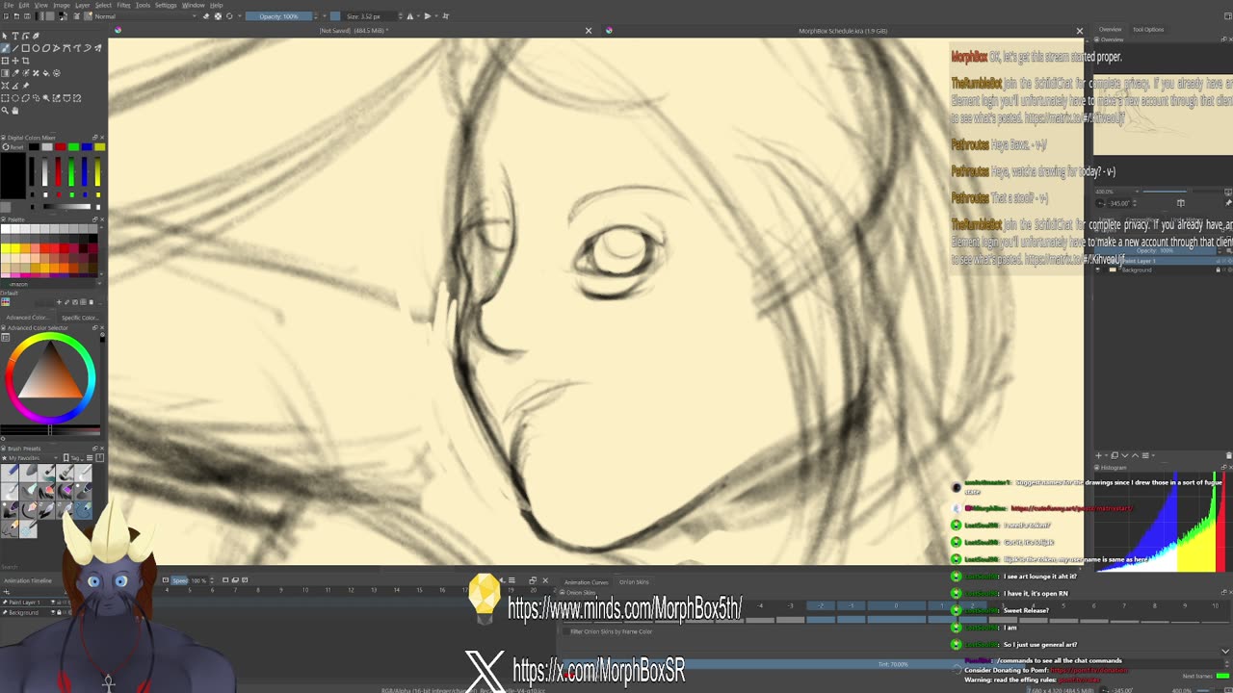Screen dimensions: 1233x693
Task: Select the Rectangle shape tool
Action: (26, 48)
